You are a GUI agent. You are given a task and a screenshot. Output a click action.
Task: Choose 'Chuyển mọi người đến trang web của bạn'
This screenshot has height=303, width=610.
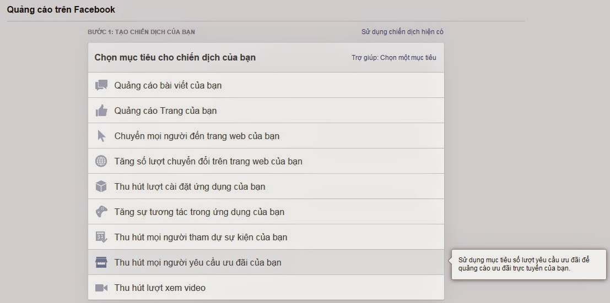click(266, 136)
